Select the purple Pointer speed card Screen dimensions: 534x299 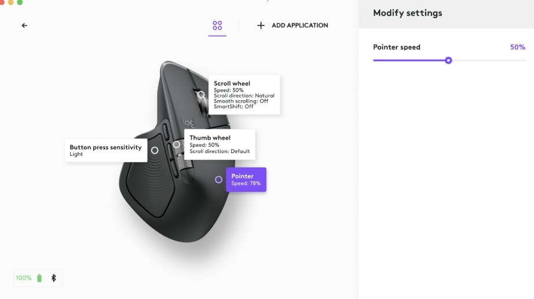click(x=246, y=180)
